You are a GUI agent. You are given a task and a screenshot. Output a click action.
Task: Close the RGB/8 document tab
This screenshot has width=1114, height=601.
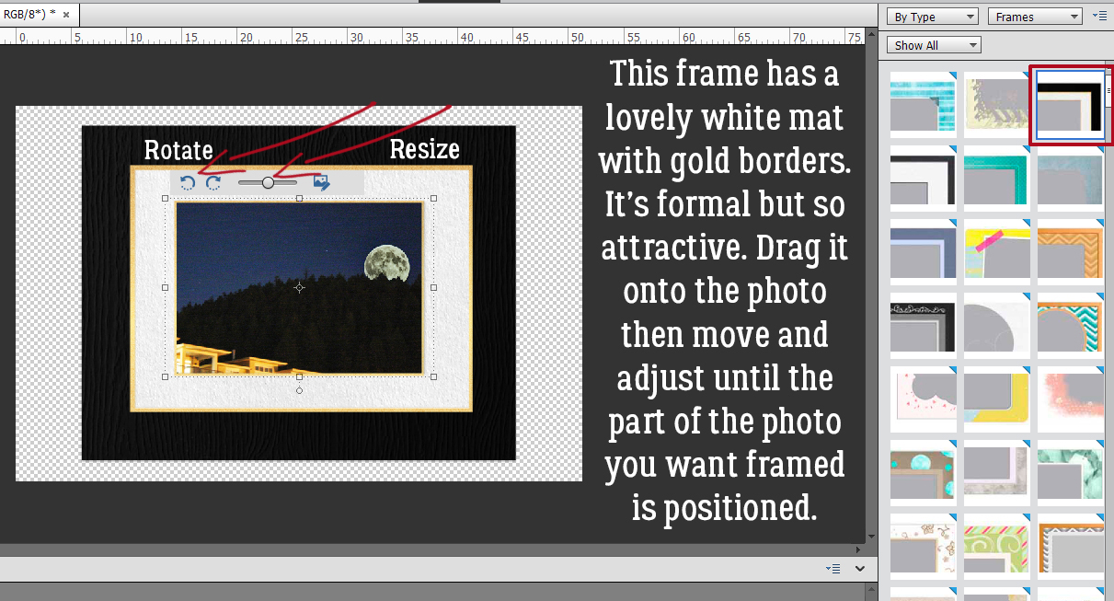66,15
